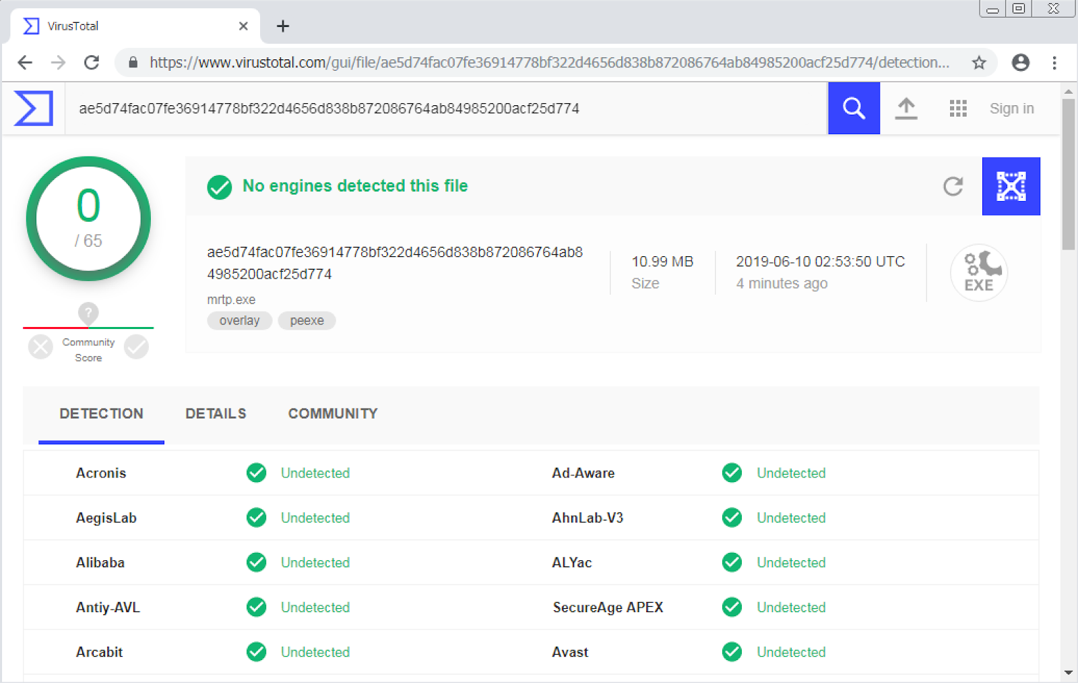Screen dimensions: 1078x683
Task: Open the Chrome profile account icon
Action: tap(1021, 63)
